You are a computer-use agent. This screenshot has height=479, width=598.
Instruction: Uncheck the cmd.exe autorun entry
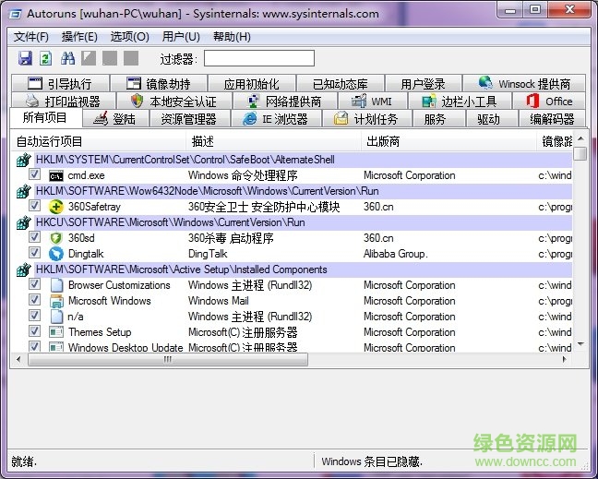34,174
